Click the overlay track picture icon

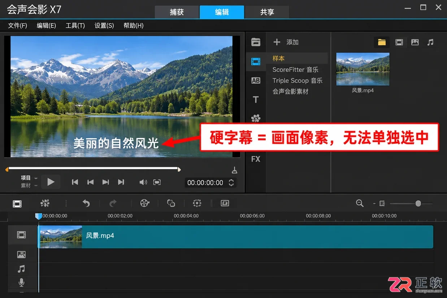(x=21, y=255)
